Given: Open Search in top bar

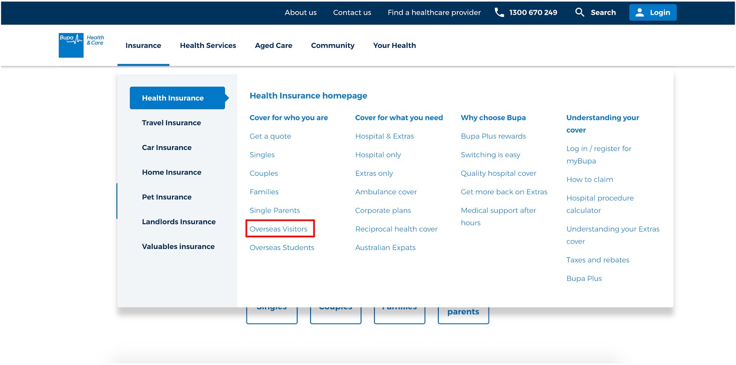Looking at the screenshot, I should pos(603,13).
